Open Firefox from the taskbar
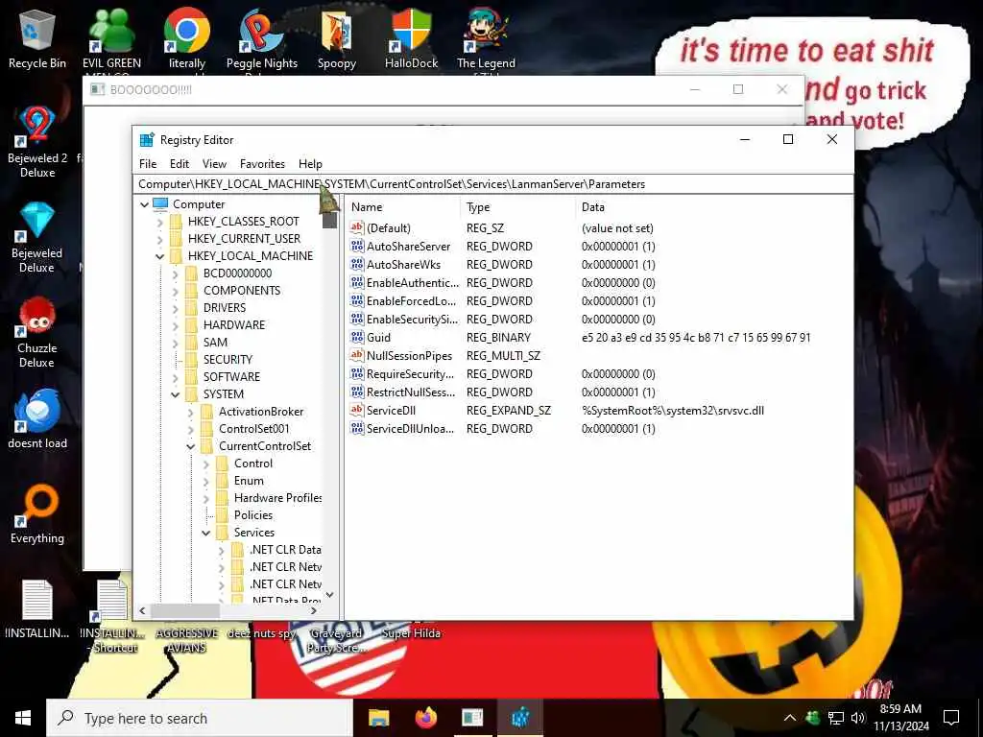The height and width of the screenshot is (737, 983). [x=425, y=718]
